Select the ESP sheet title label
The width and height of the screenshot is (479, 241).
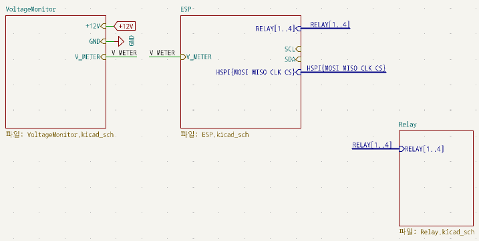click(x=186, y=9)
